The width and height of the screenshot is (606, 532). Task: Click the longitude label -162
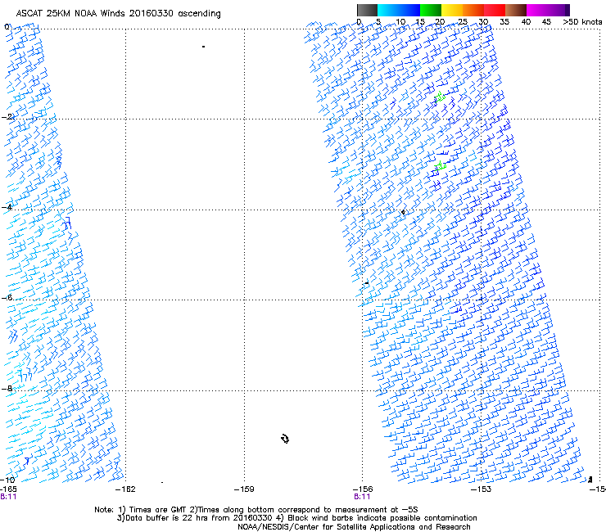click(x=125, y=489)
